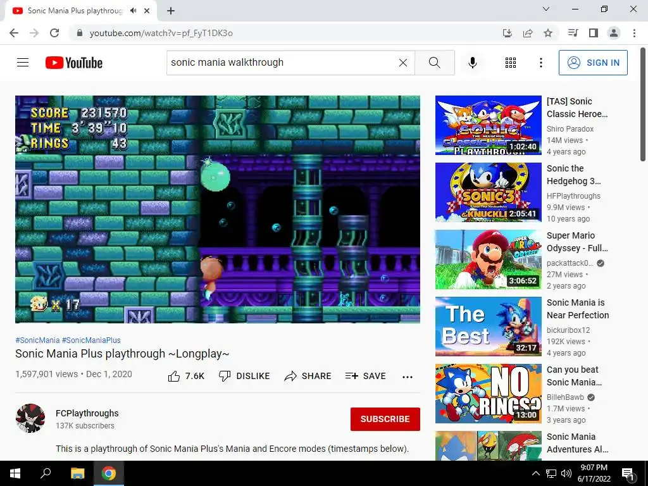Open File Explorer from taskbar

click(77, 473)
